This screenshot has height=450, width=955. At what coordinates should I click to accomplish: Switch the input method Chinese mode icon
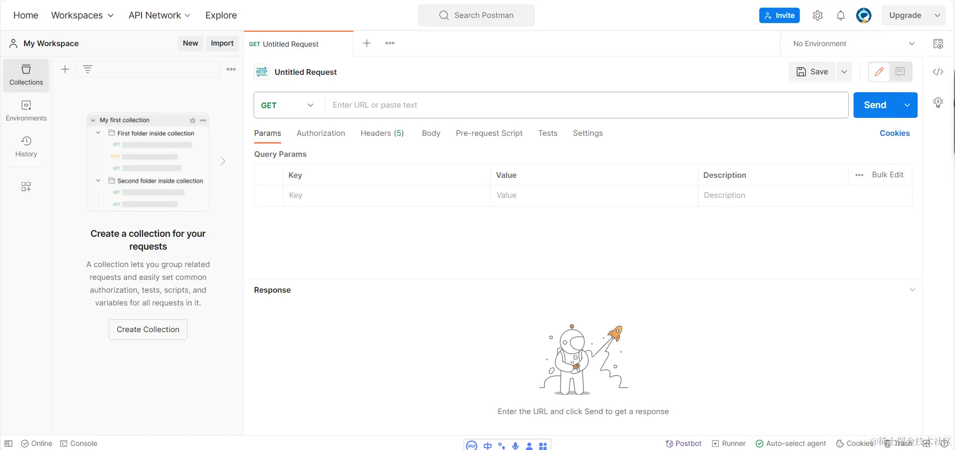(487, 446)
